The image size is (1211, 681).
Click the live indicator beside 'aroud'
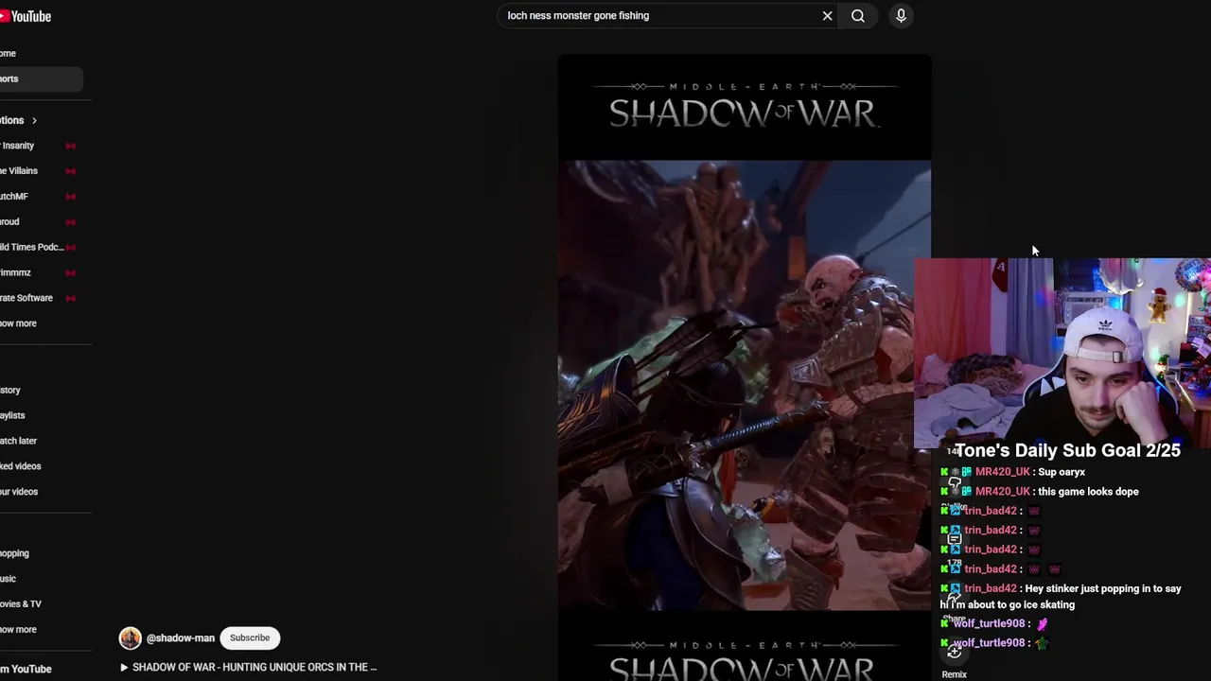[70, 222]
